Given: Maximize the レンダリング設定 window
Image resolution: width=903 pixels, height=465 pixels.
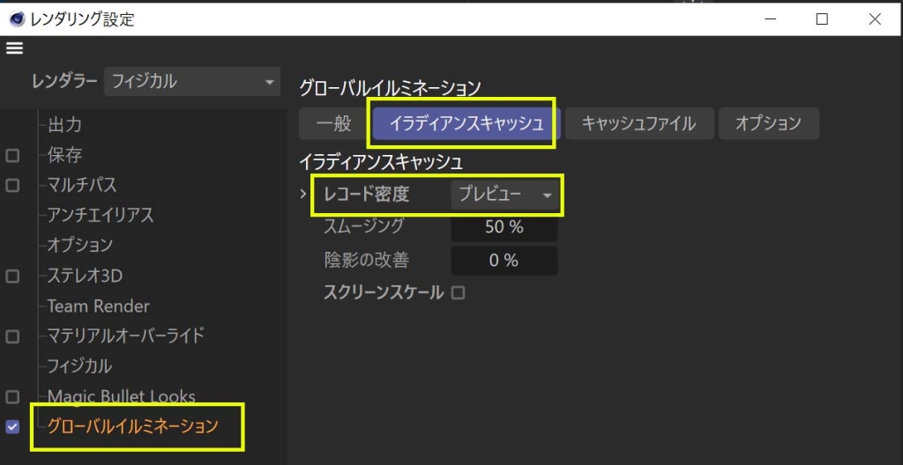Looking at the screenshot, I should (x=823, y=19).
